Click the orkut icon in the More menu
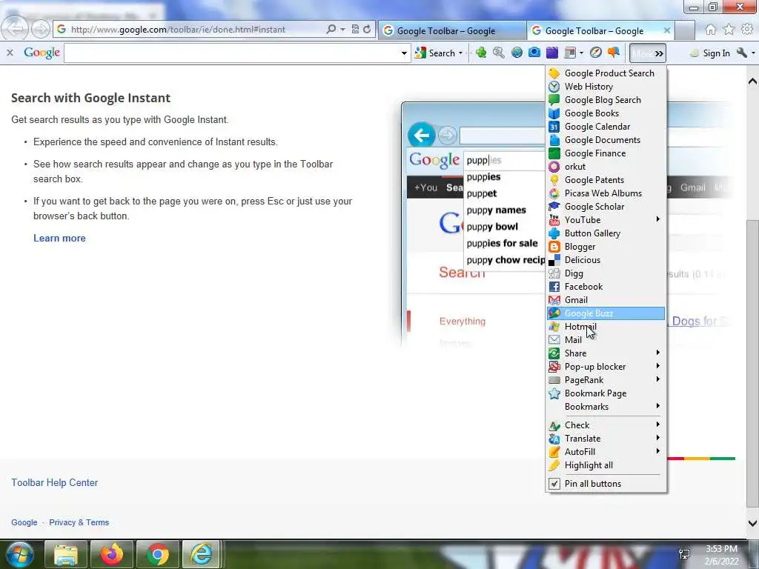Image resolution: width=759 pixels, height=569 pixels. [x=554, y=167]
